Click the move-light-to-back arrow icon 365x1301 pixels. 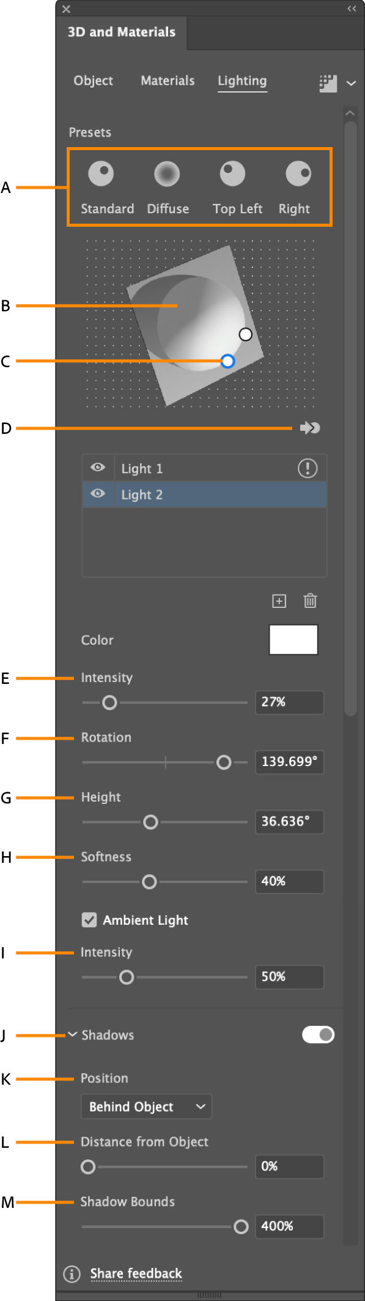click(x=310, y=428)
